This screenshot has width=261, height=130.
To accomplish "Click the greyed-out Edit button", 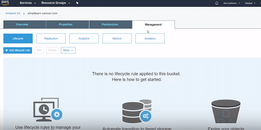I will (39, 50).
